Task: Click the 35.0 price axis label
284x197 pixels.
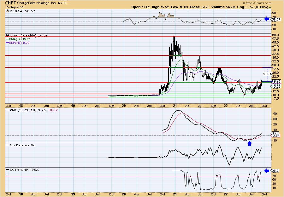Action: point(275,58)
